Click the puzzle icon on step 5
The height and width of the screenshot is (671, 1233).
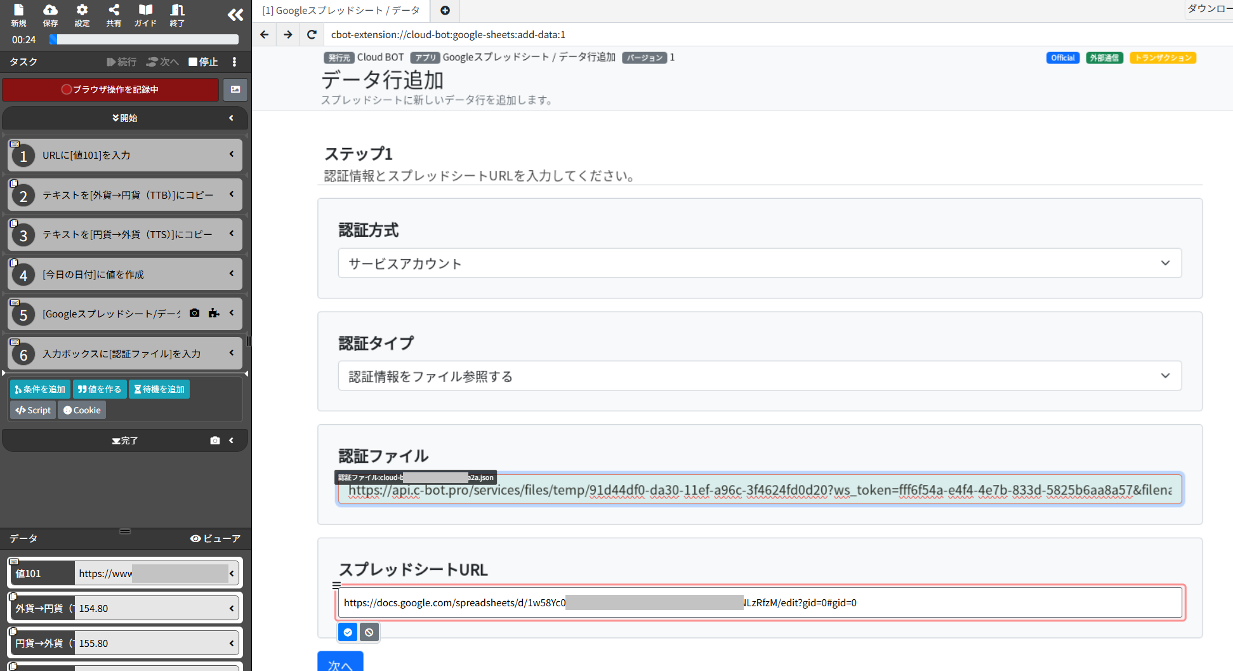(214, 313)
